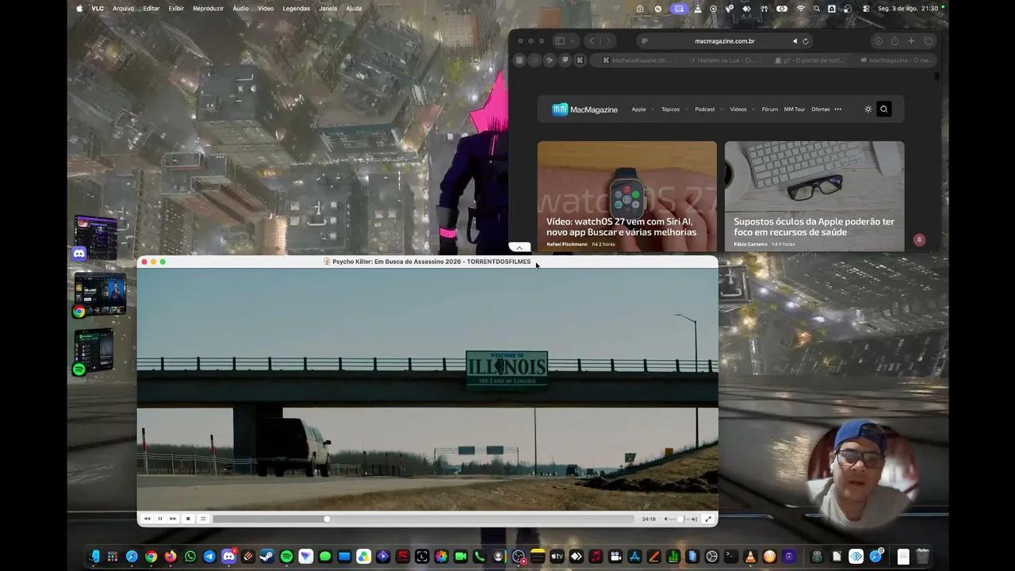
Task: Open Spotlight search in the menu bar
Action: [817, 9]
